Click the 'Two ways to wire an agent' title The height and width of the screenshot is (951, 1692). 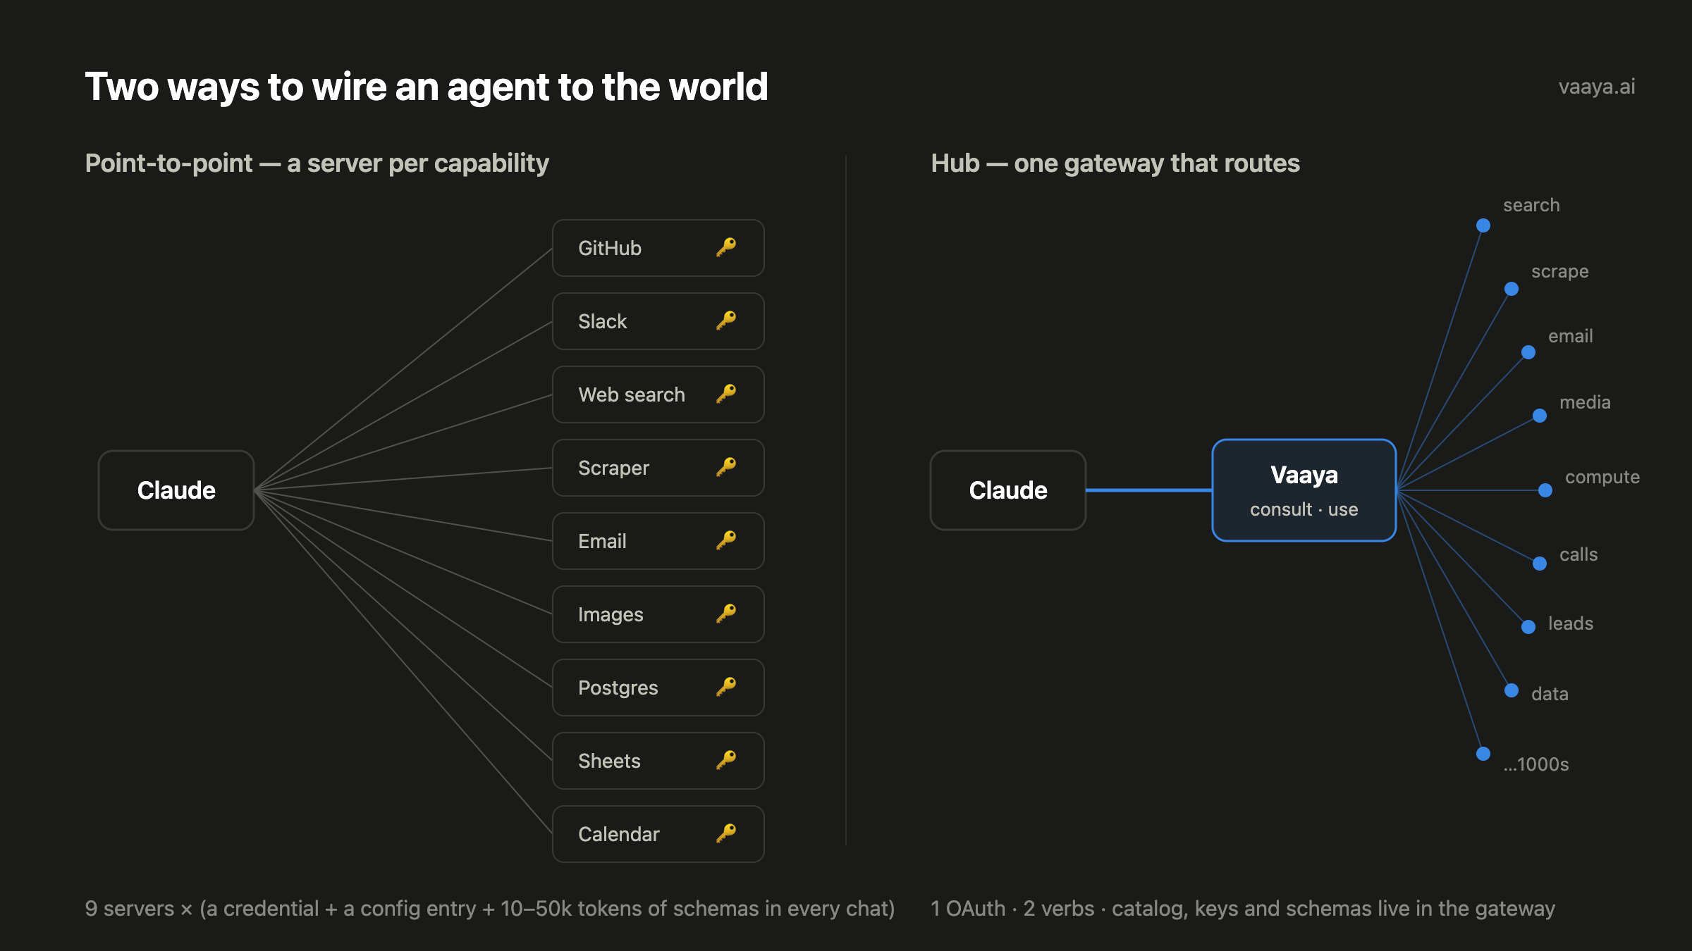[x=426, y=87]
